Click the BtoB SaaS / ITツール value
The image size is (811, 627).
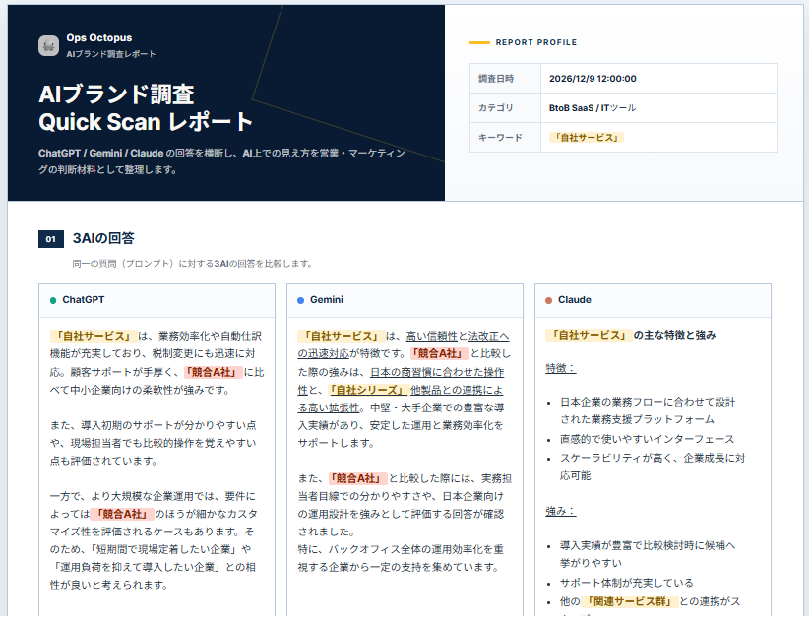(593, 108)
